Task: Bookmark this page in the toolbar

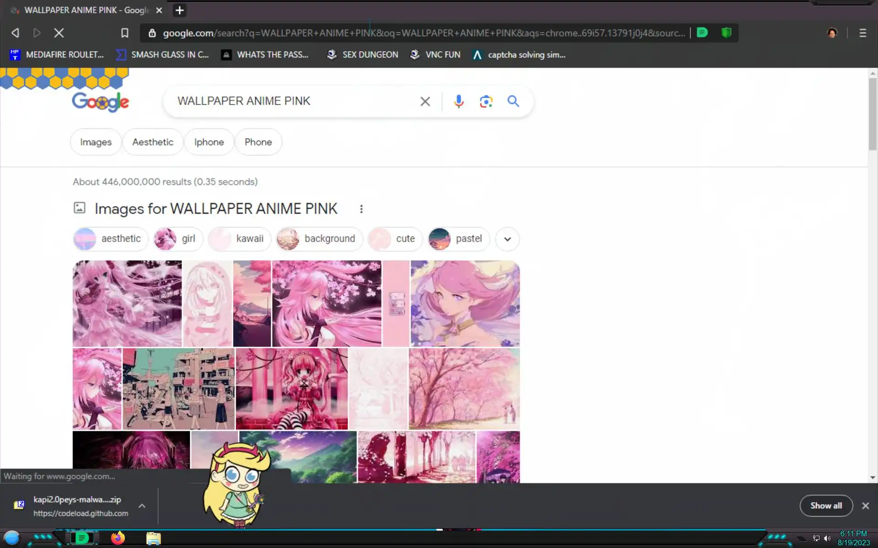Action: tap(124, 33)
